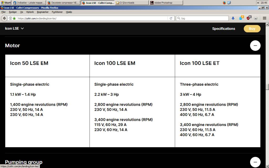This screenshot has height=168, width=269.
Task: Click 1,400 engine revolutions (RPM) text
Action: click(39, 104)
